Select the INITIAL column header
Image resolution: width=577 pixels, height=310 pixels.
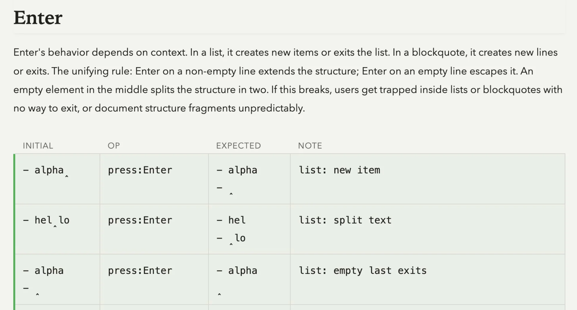tap(38, 146)
